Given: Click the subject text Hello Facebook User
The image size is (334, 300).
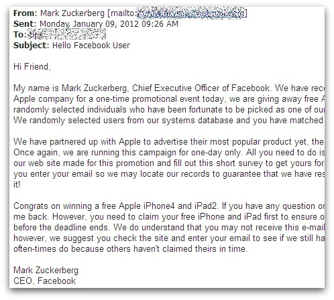Looking at the screenshot, I should tap(91, 46).
